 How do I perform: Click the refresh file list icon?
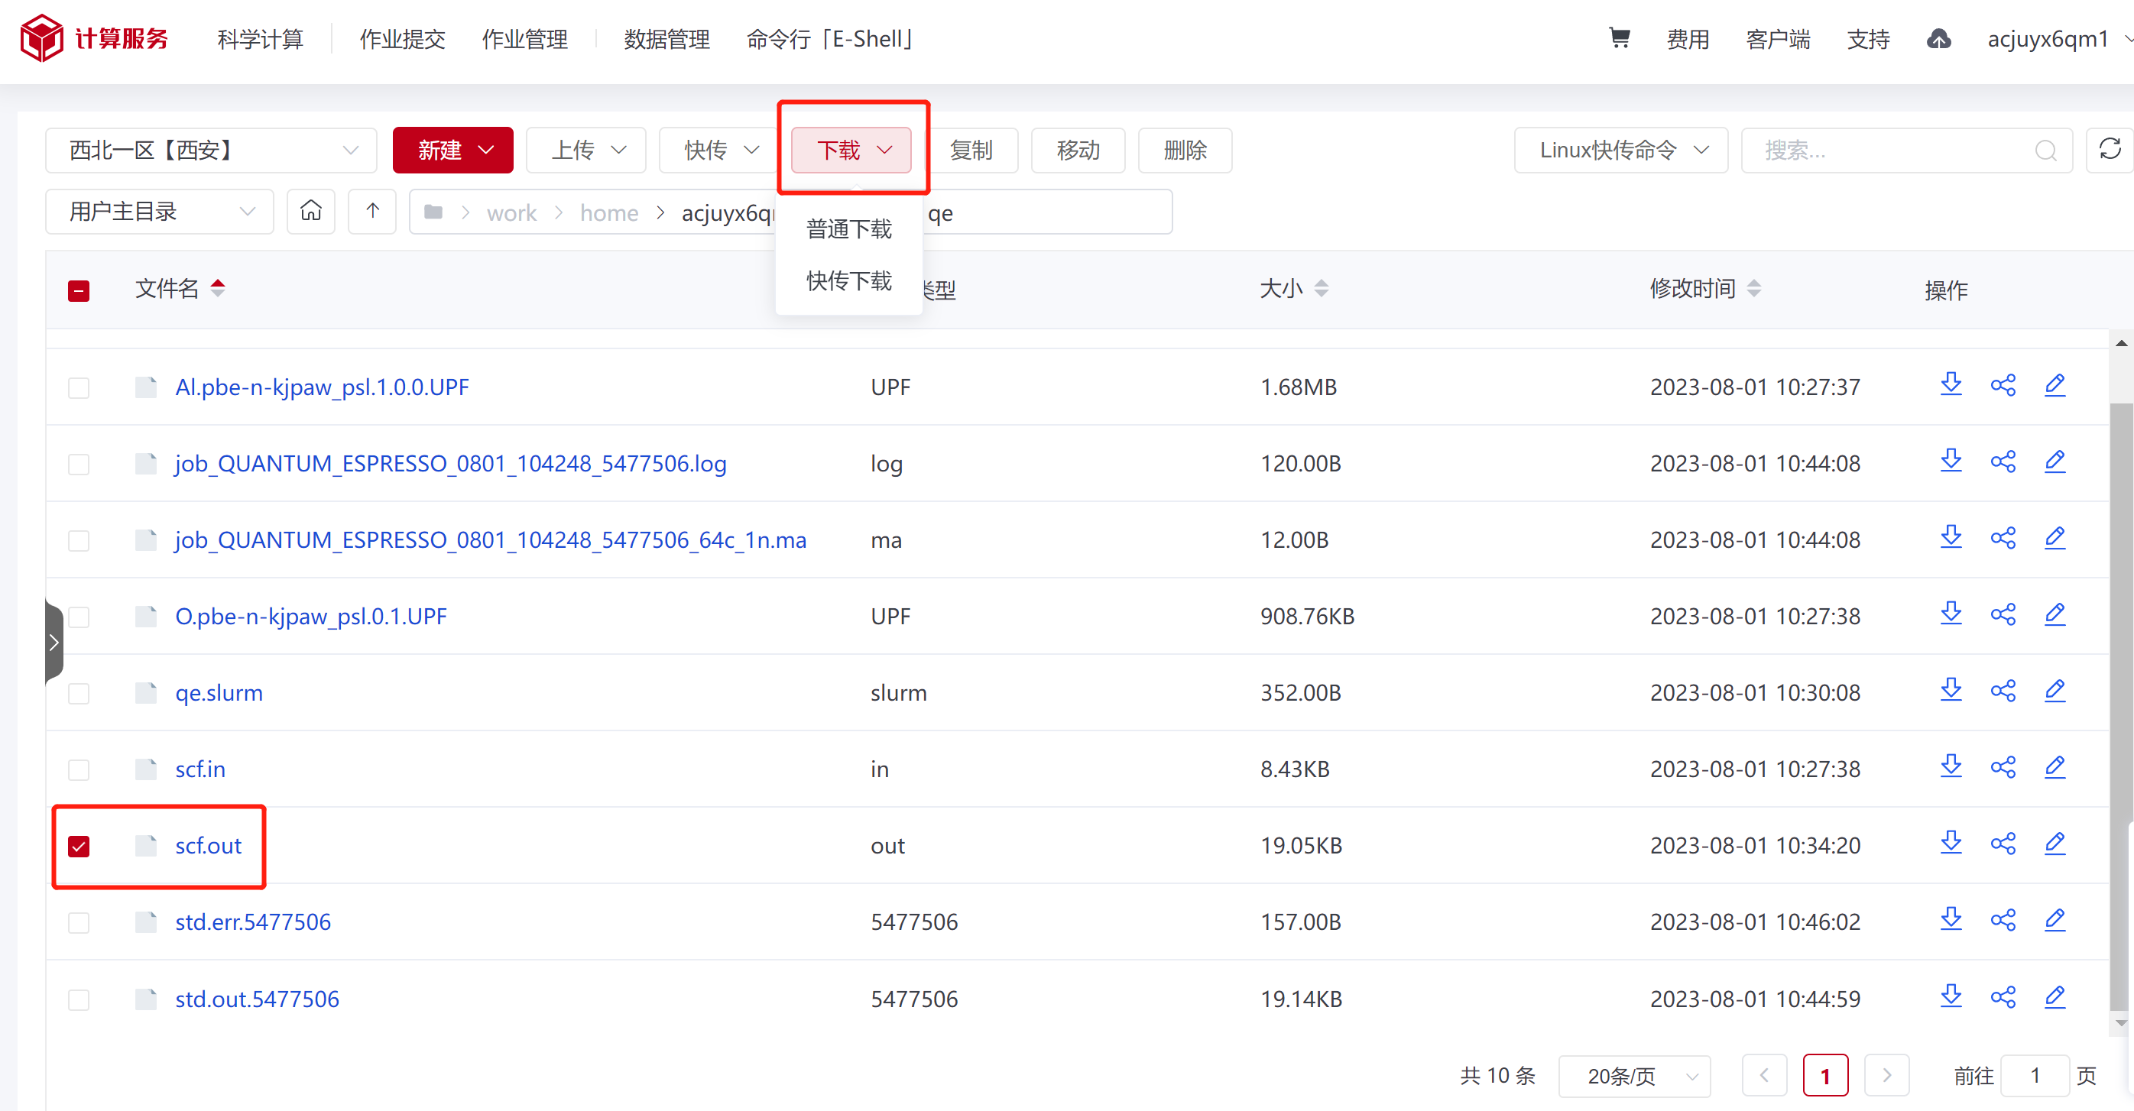pos(2109,149)
